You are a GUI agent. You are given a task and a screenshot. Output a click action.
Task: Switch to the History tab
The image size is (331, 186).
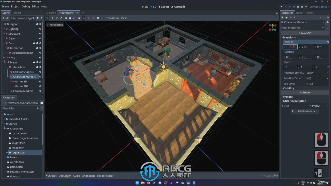pos(310,13)
